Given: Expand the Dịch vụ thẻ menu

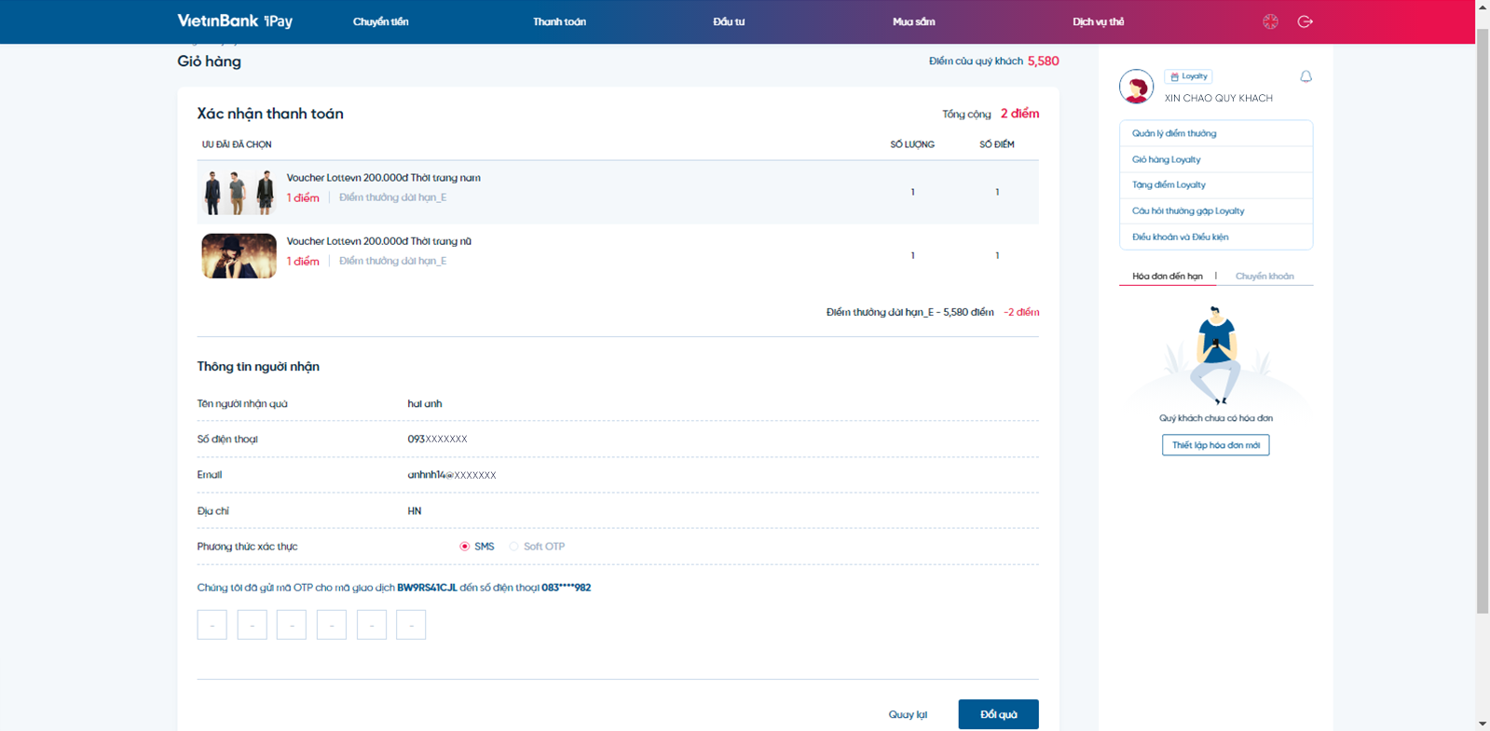Looking at the screenshot, I should click(x=1098, y=21).
